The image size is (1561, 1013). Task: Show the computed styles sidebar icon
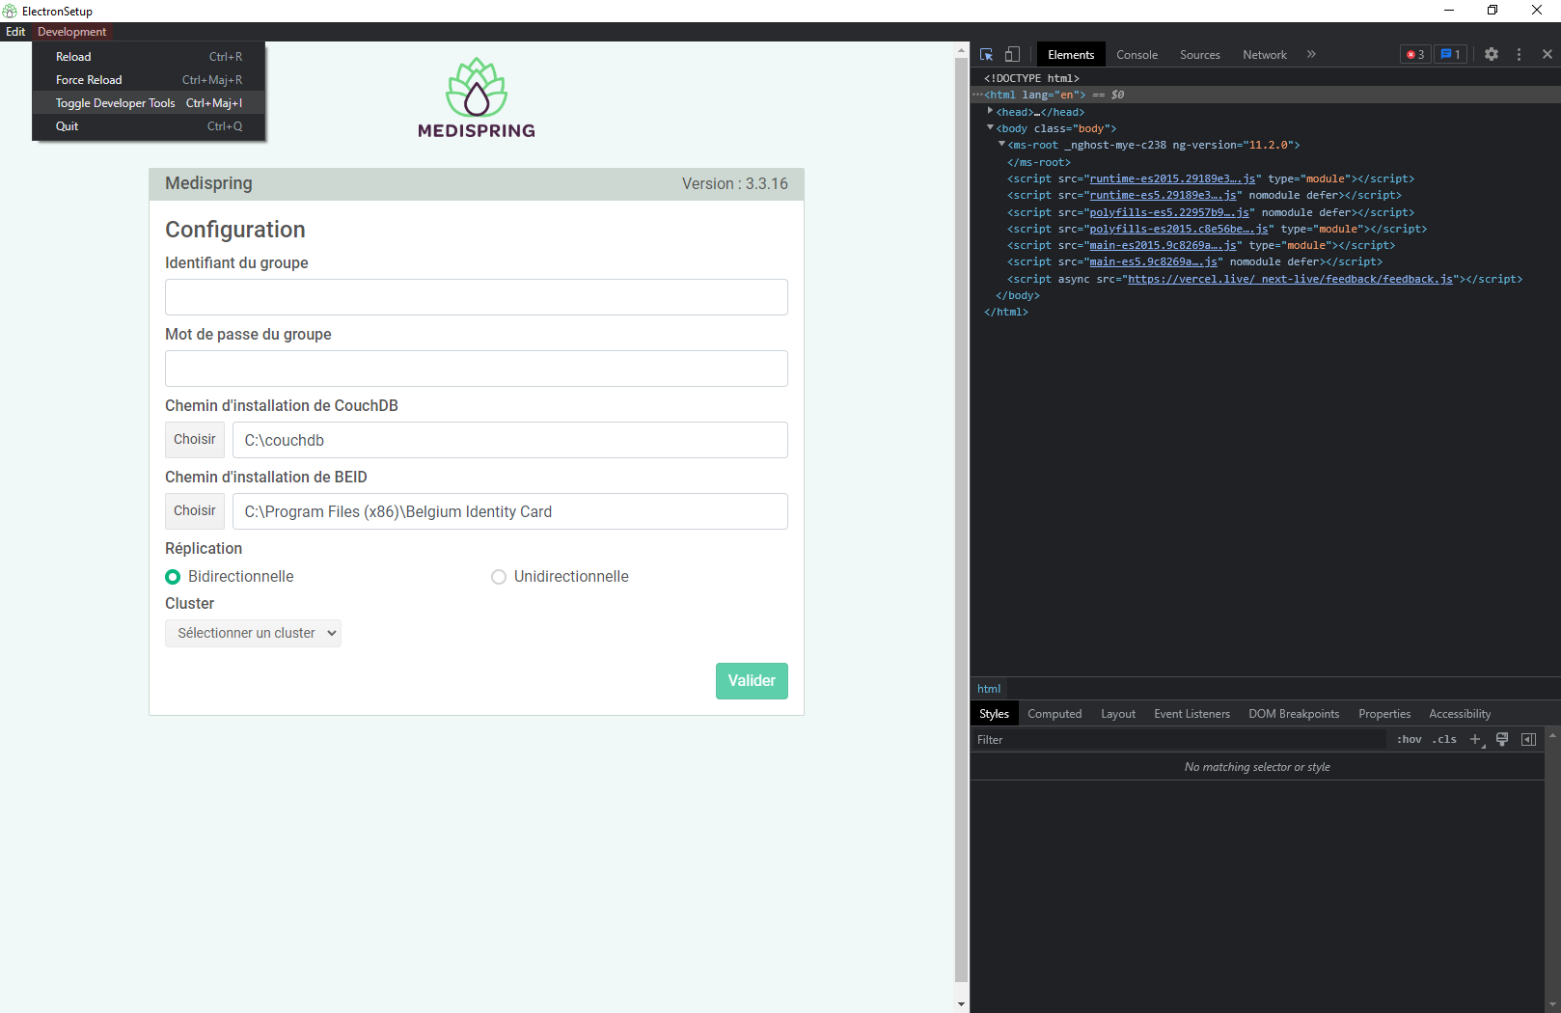1528,740
